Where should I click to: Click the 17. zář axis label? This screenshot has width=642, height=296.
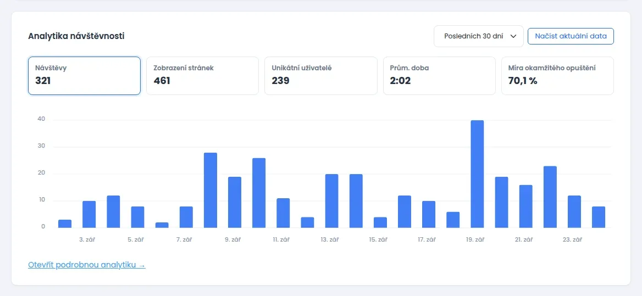point(427,239)
